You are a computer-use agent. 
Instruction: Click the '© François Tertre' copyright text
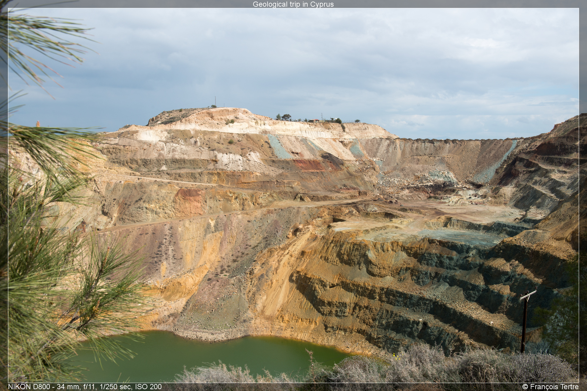tap(550, 387)
